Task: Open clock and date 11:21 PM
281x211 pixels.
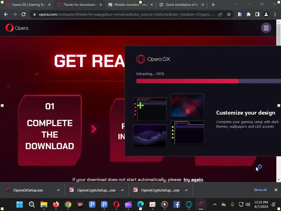Action: pyautogui.click(x=261, y=204)
